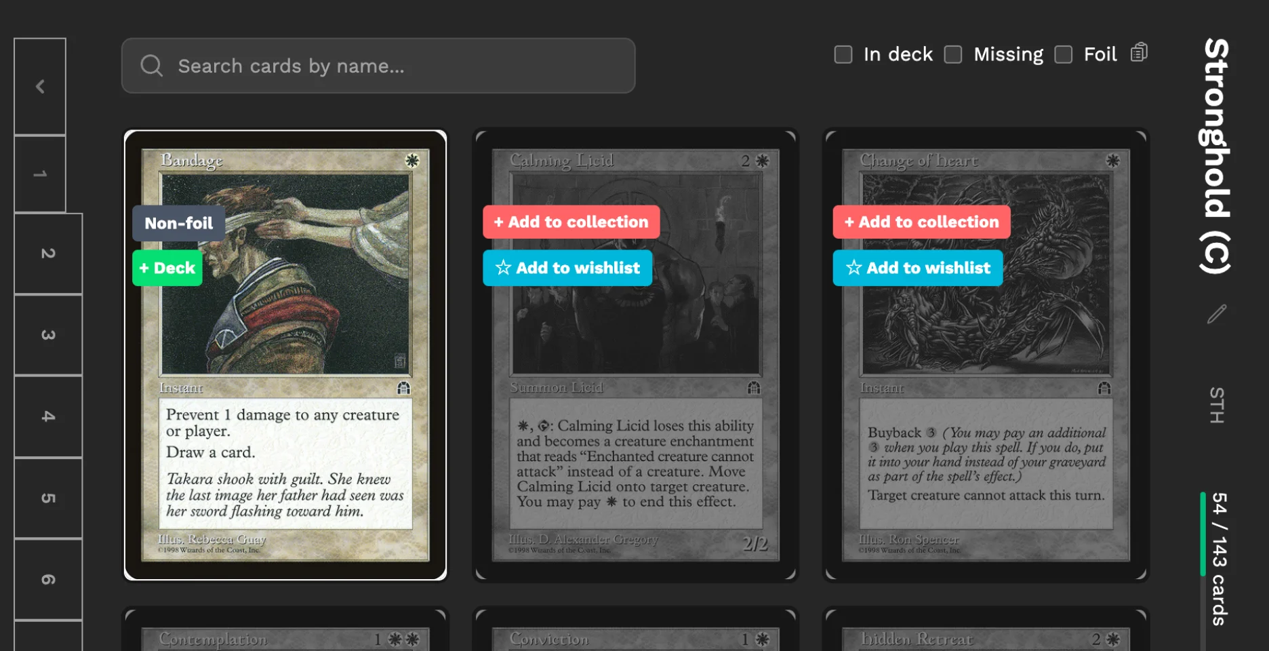Go to binder page tab 4
Image resolution: width=1269 pixels, height=651 pixels.
48,416
